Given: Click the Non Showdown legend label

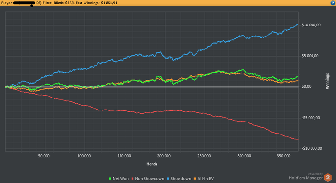Looking at the screenshot, I should (x=150, y=179).
